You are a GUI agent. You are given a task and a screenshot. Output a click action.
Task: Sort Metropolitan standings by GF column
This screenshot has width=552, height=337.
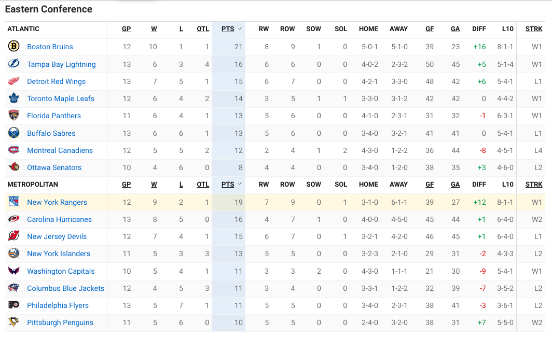(430, 185)
